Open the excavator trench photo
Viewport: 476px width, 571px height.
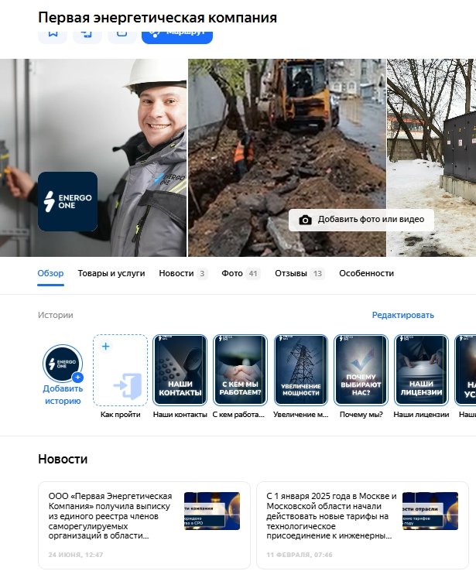click(287, 158)
